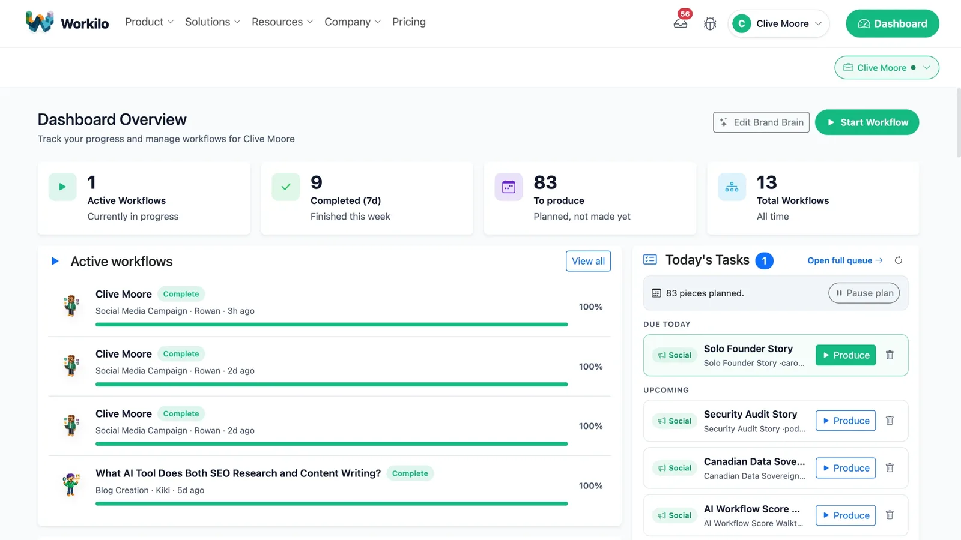Screen dimensions: 961x540
Task: Expand the Company menu
Action: click(x=353, y=22)
